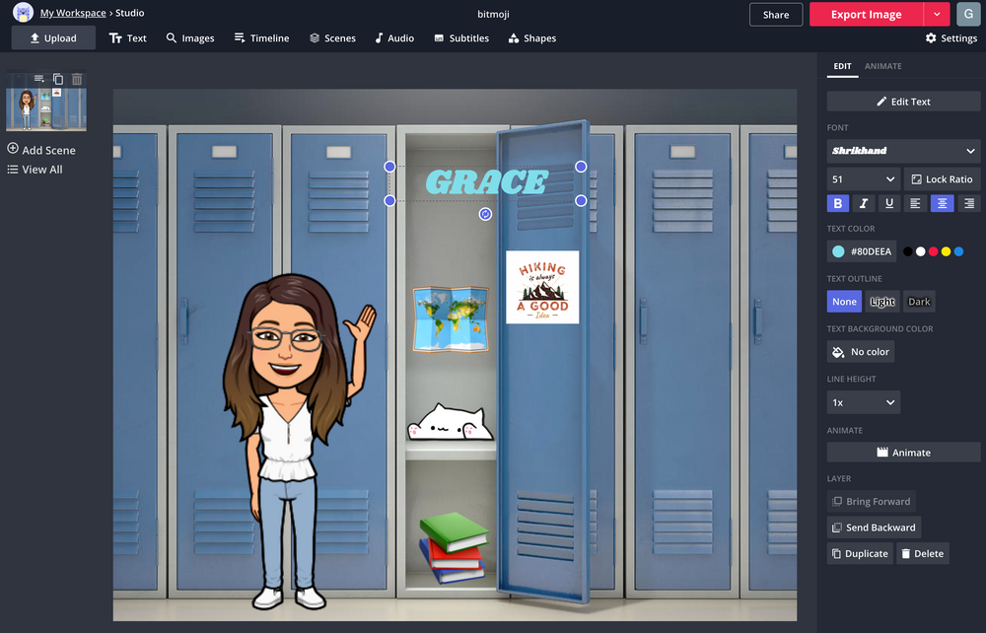
Task: Set text outline to Dark
Action: pos(918,301)
